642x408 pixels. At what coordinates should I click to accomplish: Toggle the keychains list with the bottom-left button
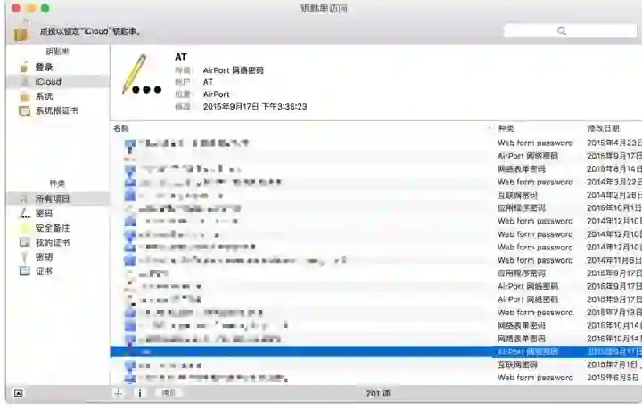19,393
